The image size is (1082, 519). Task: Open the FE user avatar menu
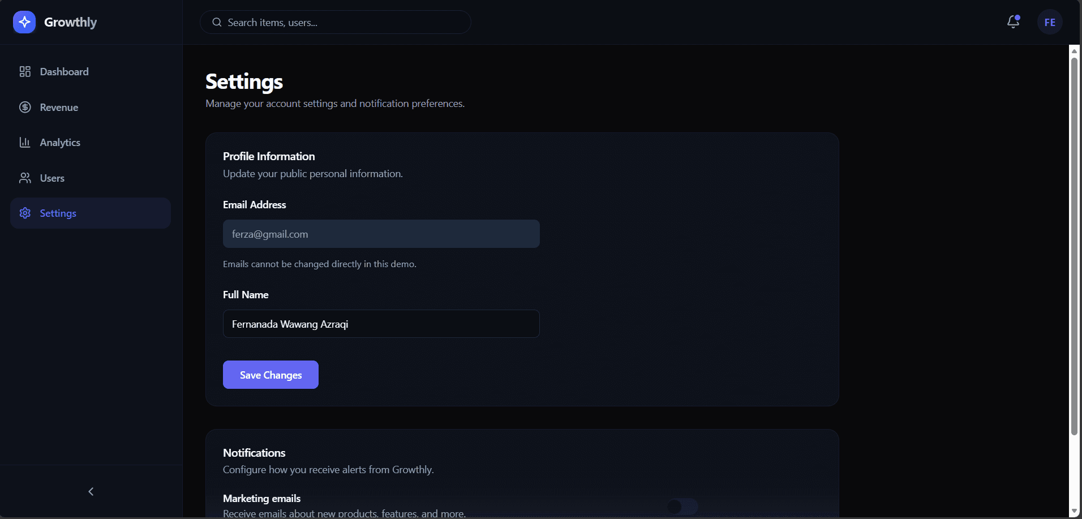1049,22
